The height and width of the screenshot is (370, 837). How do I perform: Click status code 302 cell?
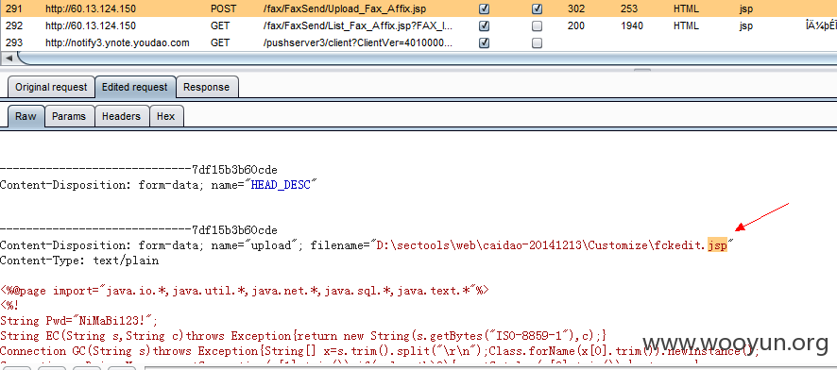(x=576, y=8)
